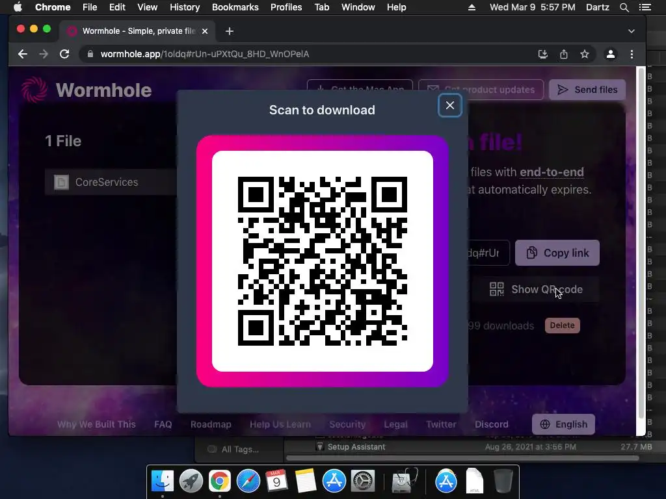Open the Apple menu
666x499 pixels.
click(18, 7)
